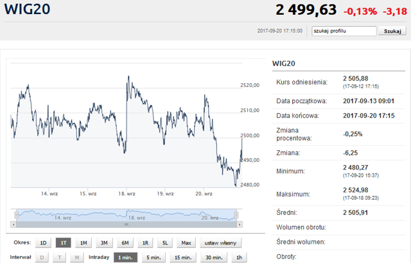Show the Max period range

coord(186,243)
